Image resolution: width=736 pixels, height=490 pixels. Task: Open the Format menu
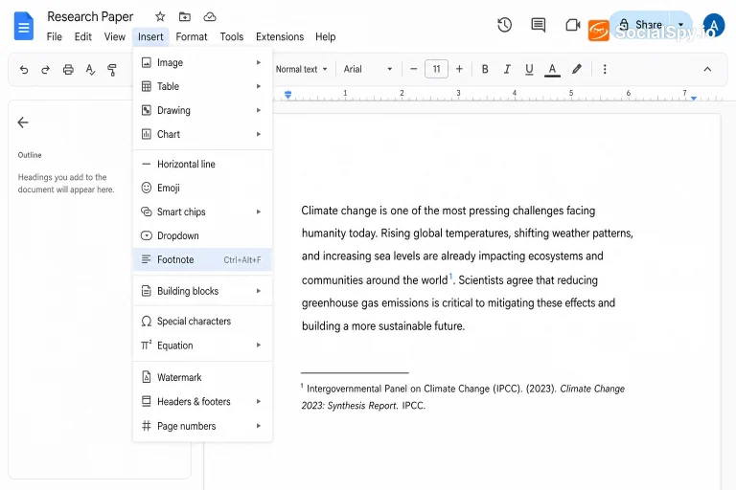click(x=192, y=37)
